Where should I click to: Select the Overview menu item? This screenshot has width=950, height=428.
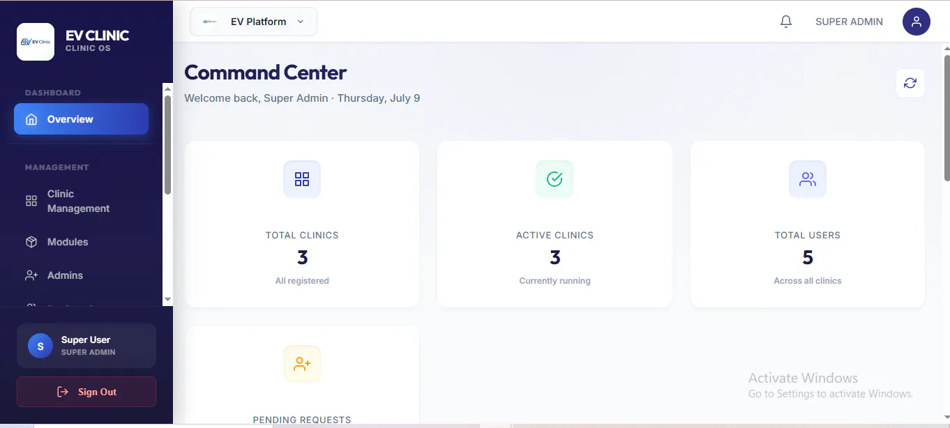point(82,119)
